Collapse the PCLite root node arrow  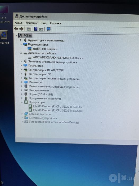click(x=16, y=36)
